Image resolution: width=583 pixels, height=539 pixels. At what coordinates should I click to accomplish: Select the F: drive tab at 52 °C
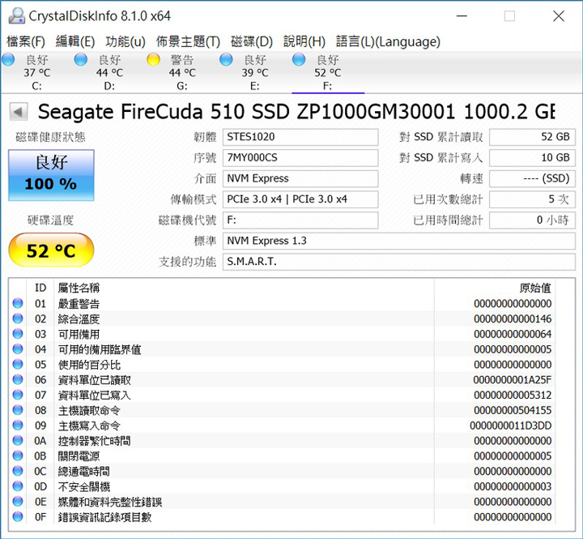click(x=328, y=73)
